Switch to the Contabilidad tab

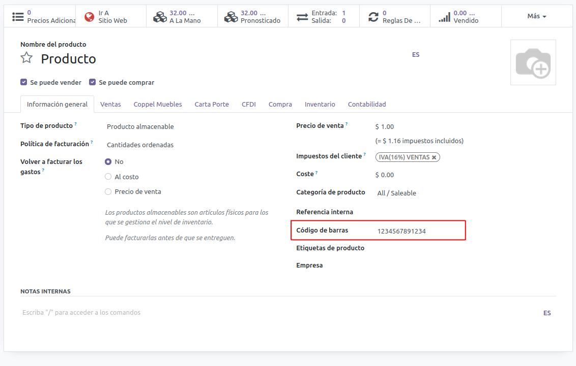(x=366, y=104)
